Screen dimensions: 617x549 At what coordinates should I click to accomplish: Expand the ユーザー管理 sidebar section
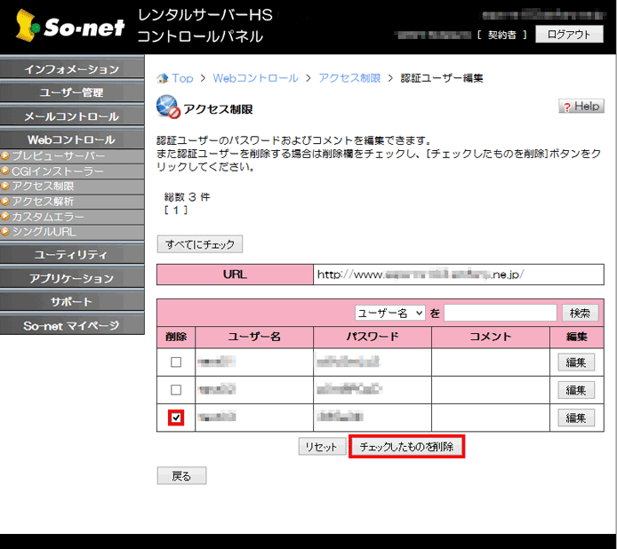pos(71,92)
